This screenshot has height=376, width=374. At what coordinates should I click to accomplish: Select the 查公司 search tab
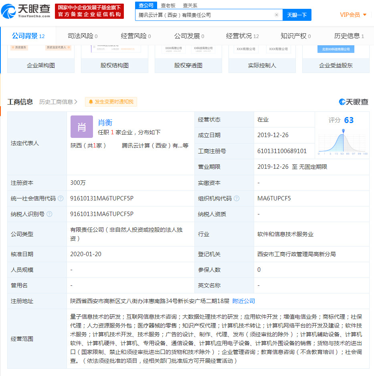pyautogui.click(x=146, y=5)
